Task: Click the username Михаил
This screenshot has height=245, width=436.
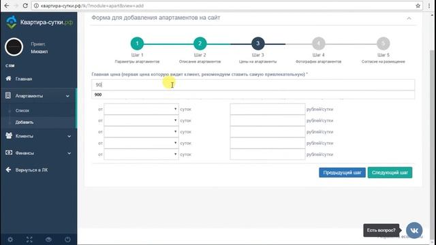Action: pos(40,52)
